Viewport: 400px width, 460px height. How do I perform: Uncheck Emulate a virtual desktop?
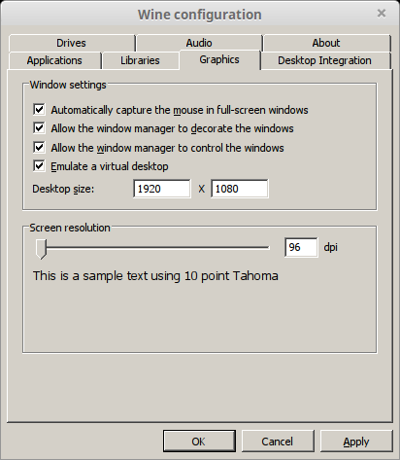pos(39,166)
